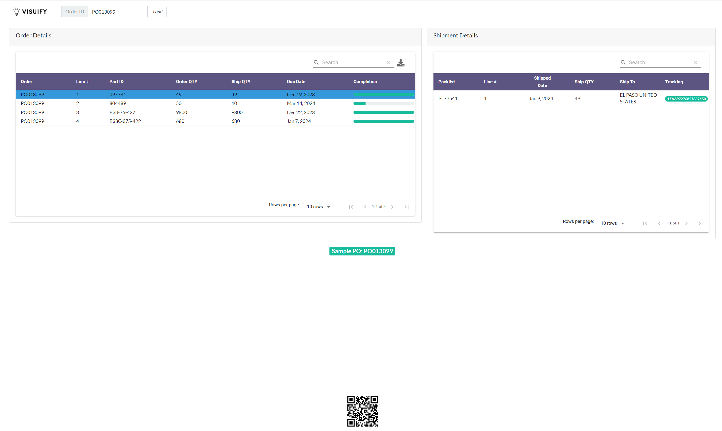Go to last page in Order Details

click(406, 207)
